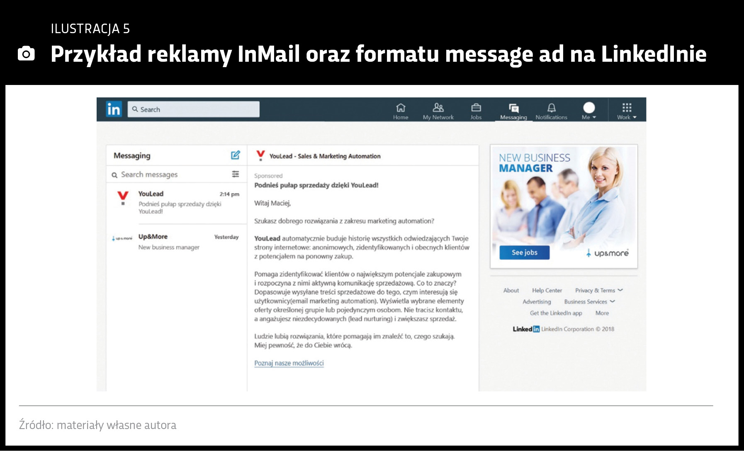Expand the Business Services dropdown
The image size is (744, 451).
click(x=589, y=302)
